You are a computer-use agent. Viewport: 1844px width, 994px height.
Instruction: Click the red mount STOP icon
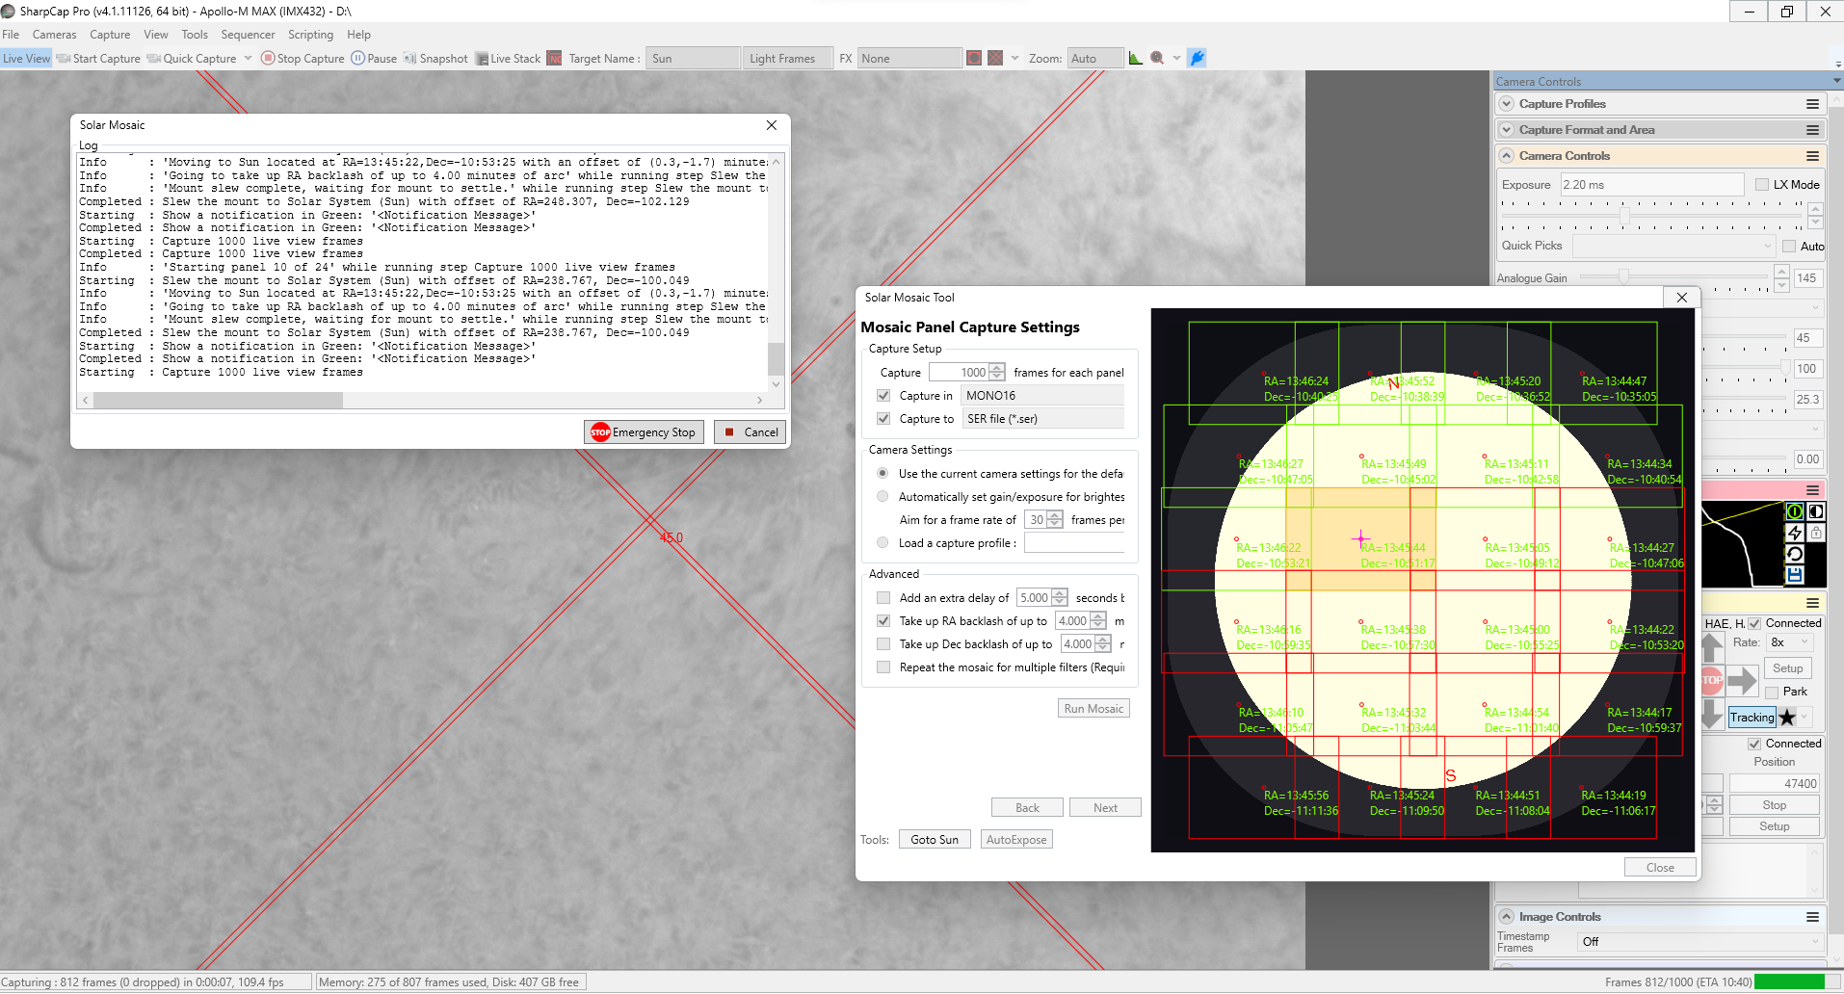coord(1712,680)
